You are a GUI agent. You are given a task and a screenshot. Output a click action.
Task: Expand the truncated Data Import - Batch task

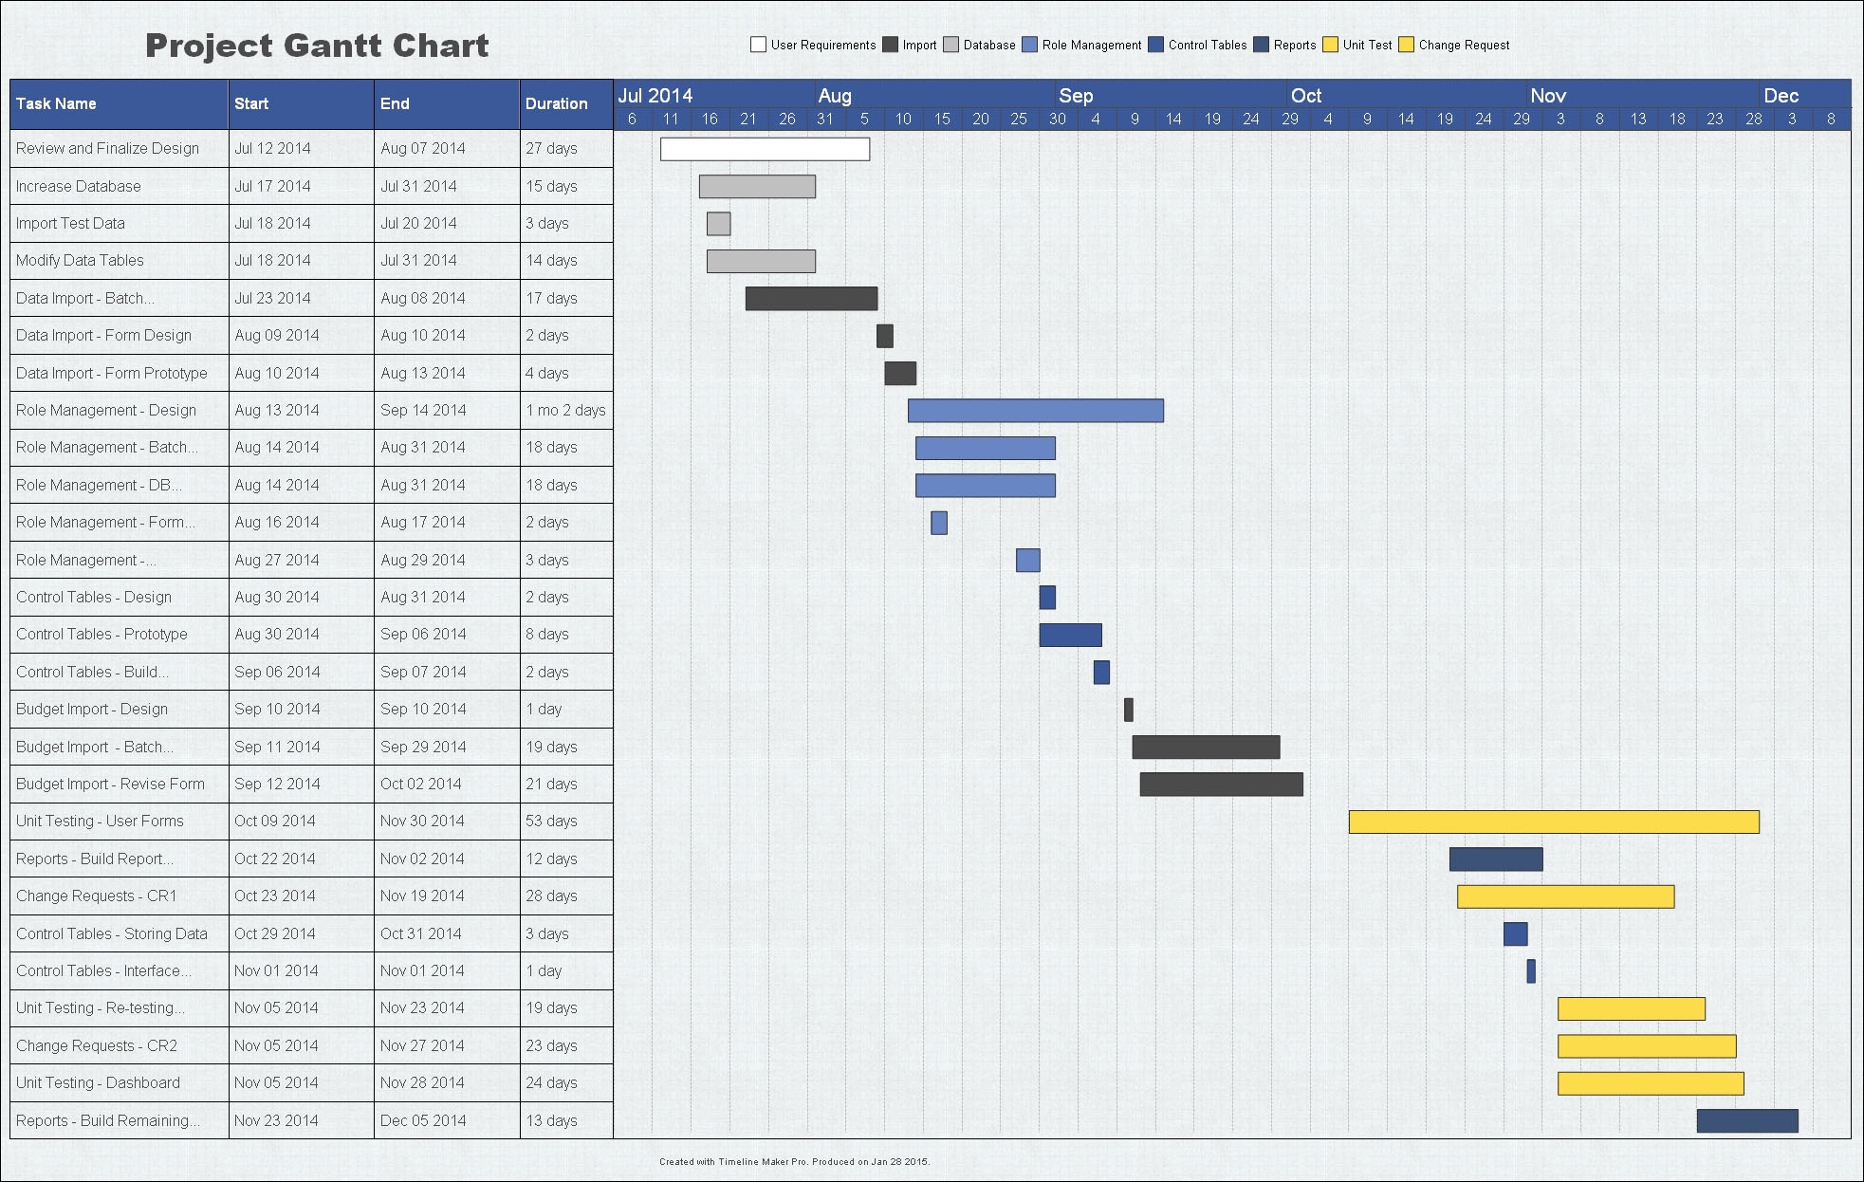(87, 298)
